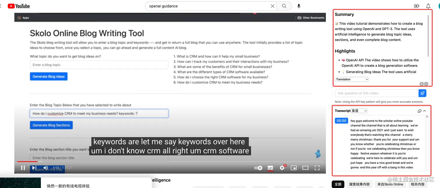
Task: Open the notifications bell
Action: pos(428,6)
